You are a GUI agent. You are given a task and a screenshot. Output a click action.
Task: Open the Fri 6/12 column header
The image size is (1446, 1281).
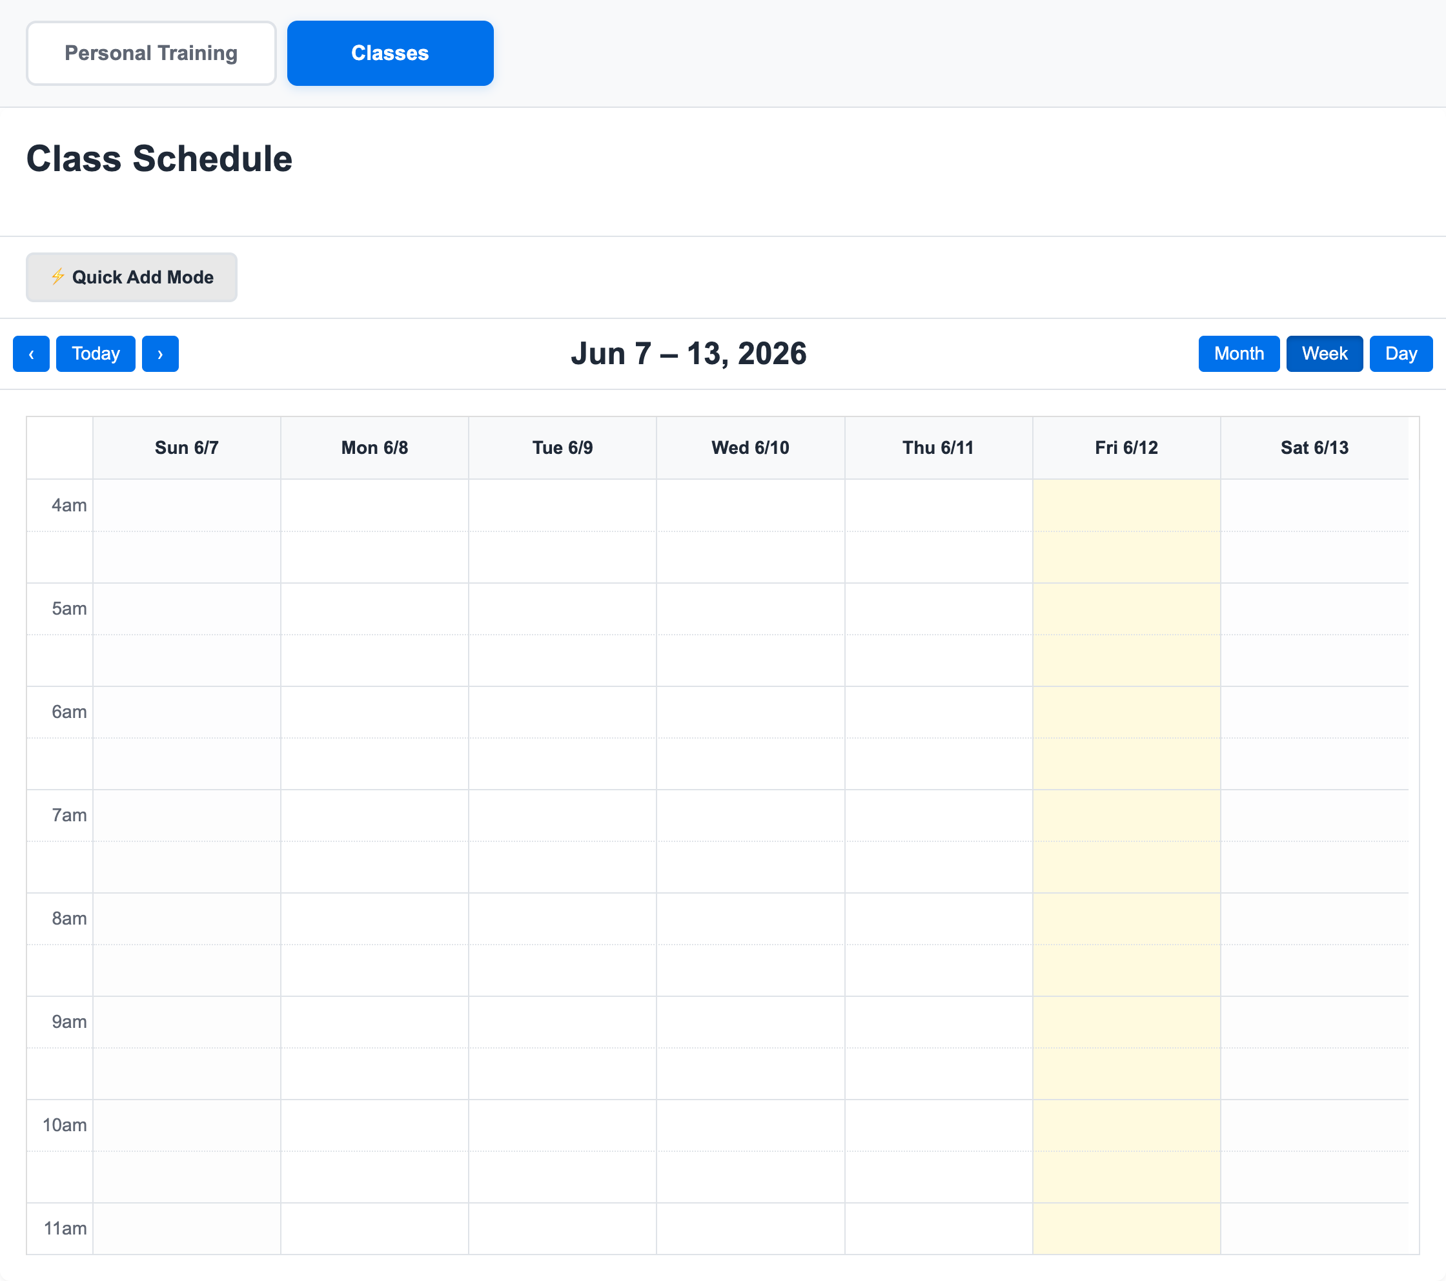pyautogui.click(x=1126, y=447)
